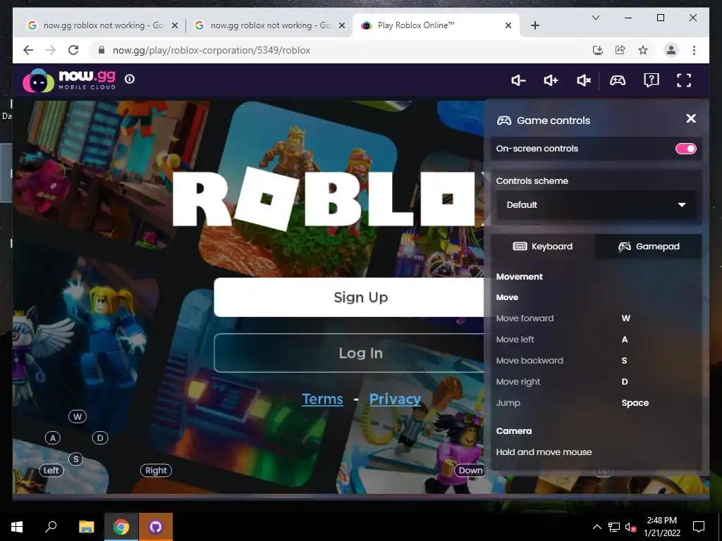This screenshot has width=722, height=541.
Task: Switch to the Gamepad tab
Action: click(x=649, y=246)
